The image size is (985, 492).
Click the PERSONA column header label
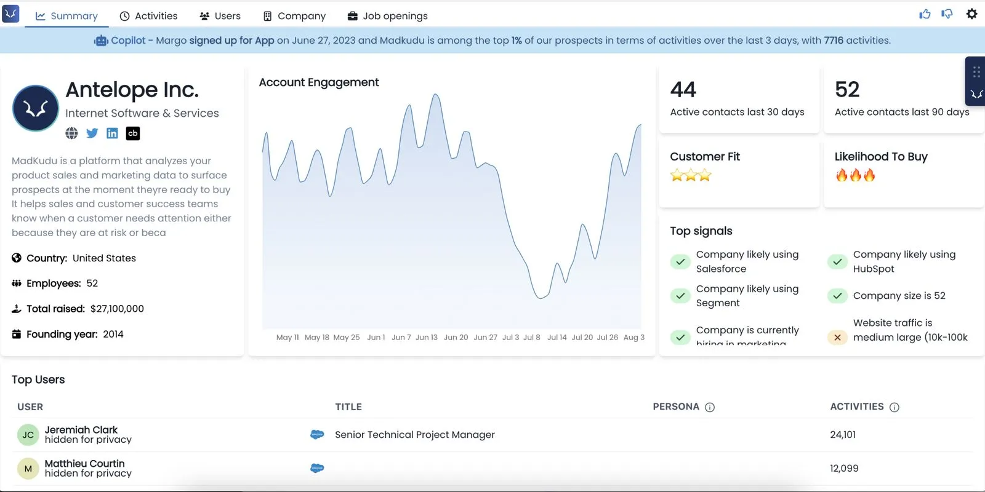click(676, 407)
